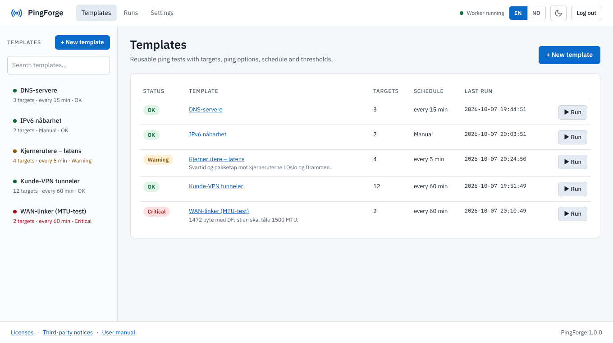Click the PingForge logo icon
Screen dimensions: 613x343
point(17,13)
